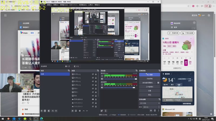
Task: Click 个性化设置 button in Edge page
Action: coord(187,33)
